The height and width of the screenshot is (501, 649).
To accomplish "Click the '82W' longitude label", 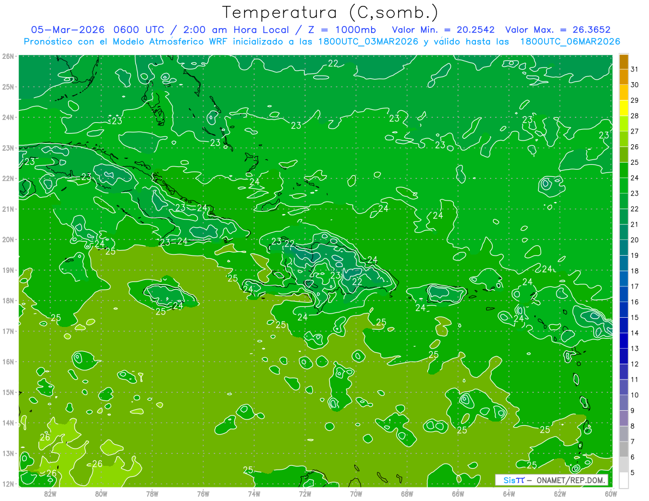I will [50, 494].
